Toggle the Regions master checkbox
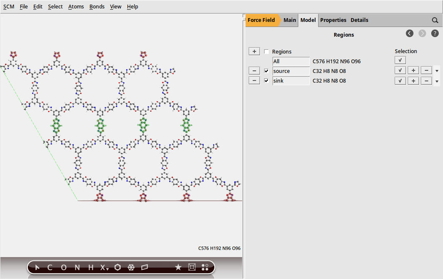The width and height of the screenshot is (443, 279). [266, 51]
